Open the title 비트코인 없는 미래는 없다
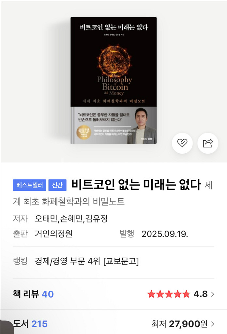The image size is (227, 334). pos(136,185)
